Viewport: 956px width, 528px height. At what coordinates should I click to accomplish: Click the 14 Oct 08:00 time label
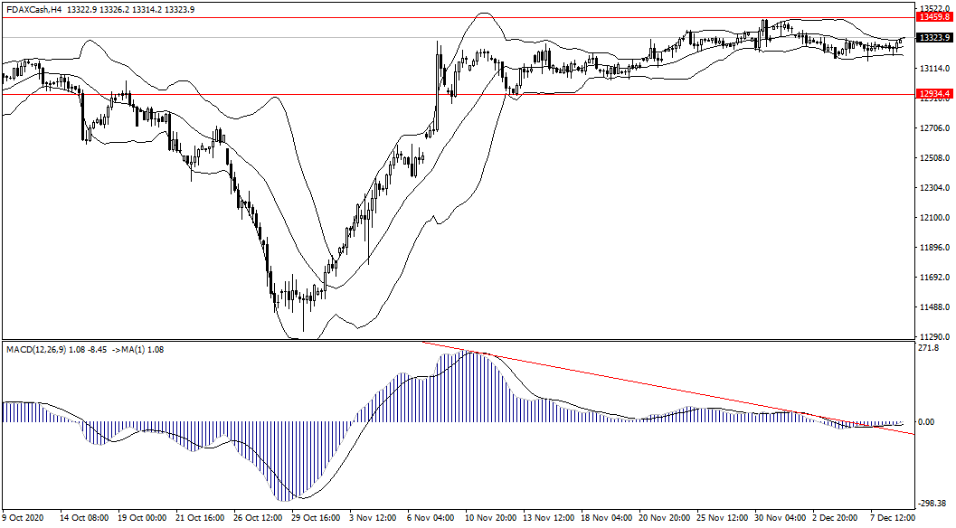(83, 519)
